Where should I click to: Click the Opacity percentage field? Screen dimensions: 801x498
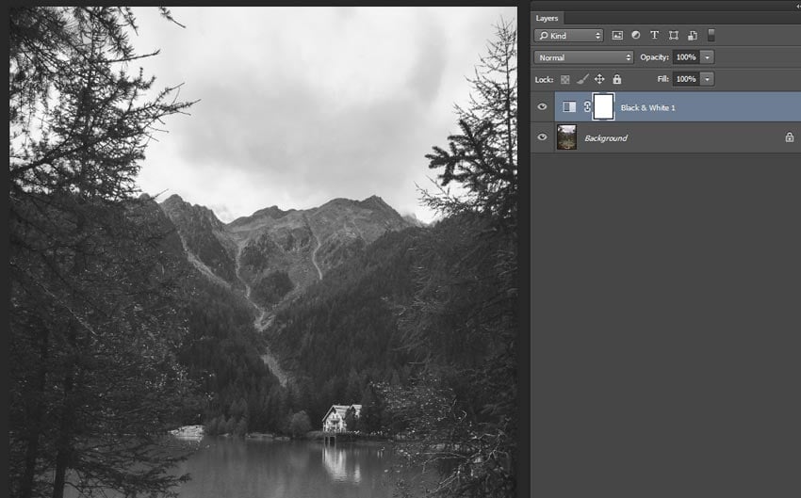pos(687,57)
